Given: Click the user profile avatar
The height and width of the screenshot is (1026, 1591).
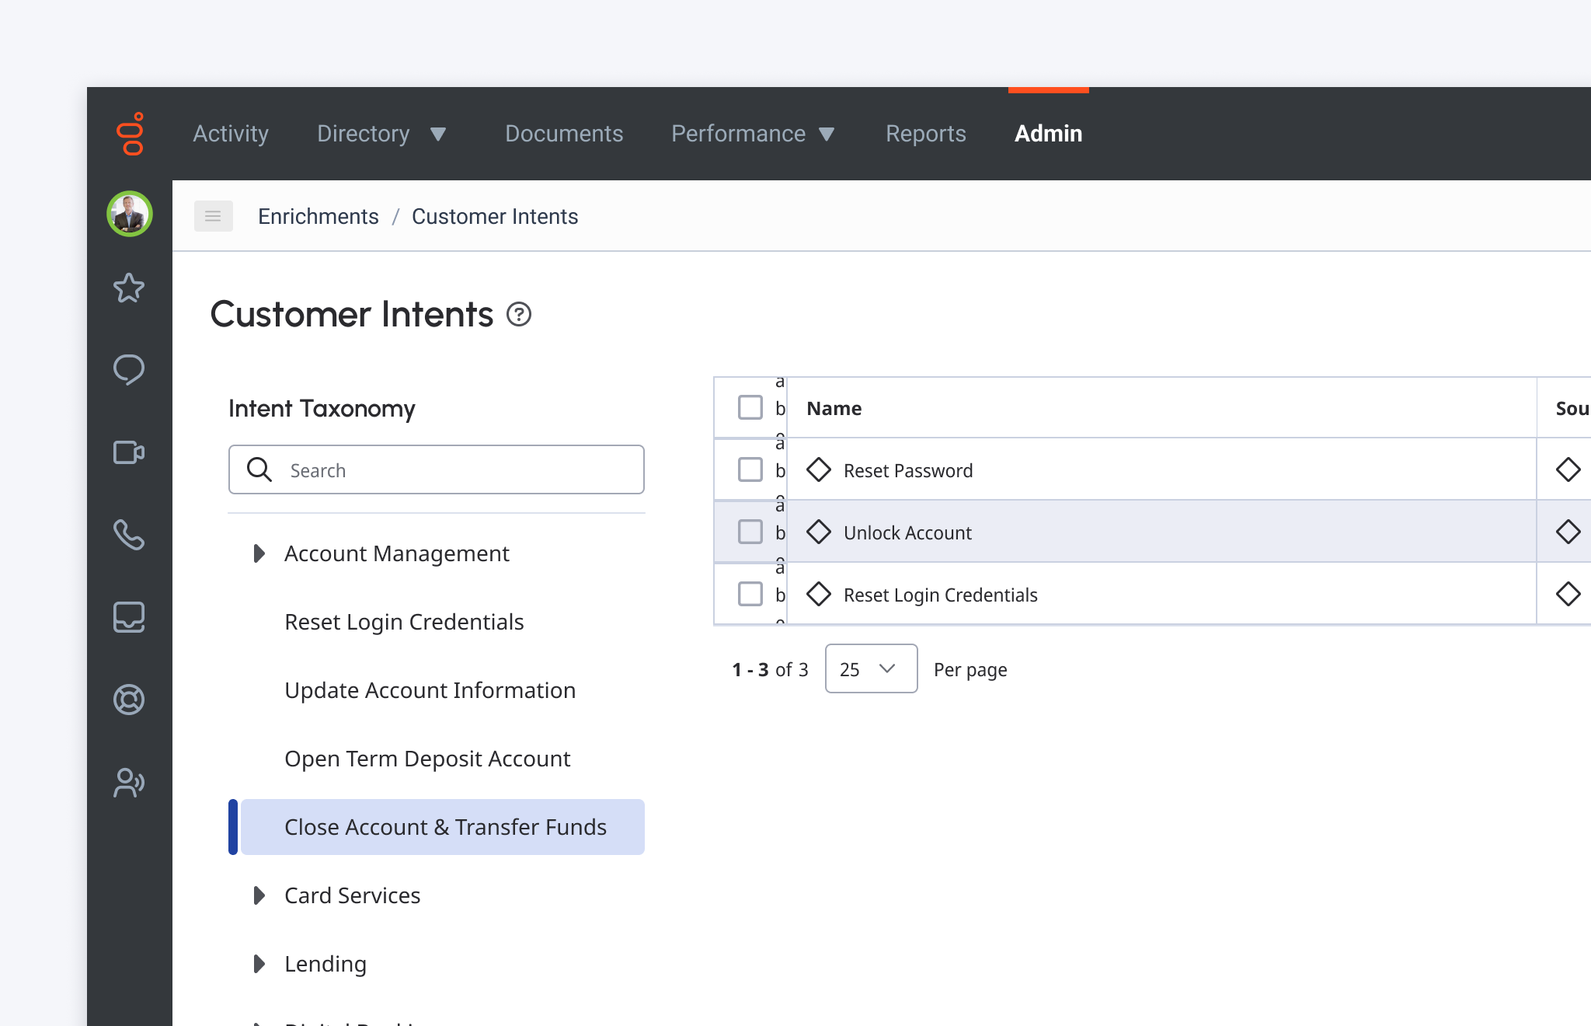Looking at the screenshot, I should pyautogui.click(x=129, y=214).
